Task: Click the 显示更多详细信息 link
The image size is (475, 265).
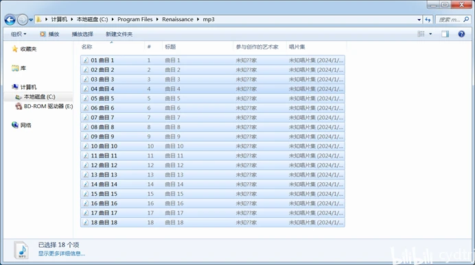Action: [x=62, y=253]
